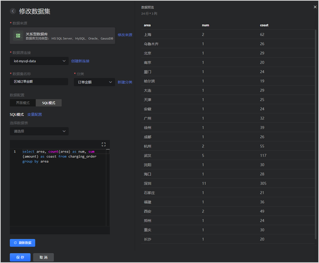Open the 请选择 data table dropdown
The width and height of the screenshot is (319, 263).
[39, 131]
